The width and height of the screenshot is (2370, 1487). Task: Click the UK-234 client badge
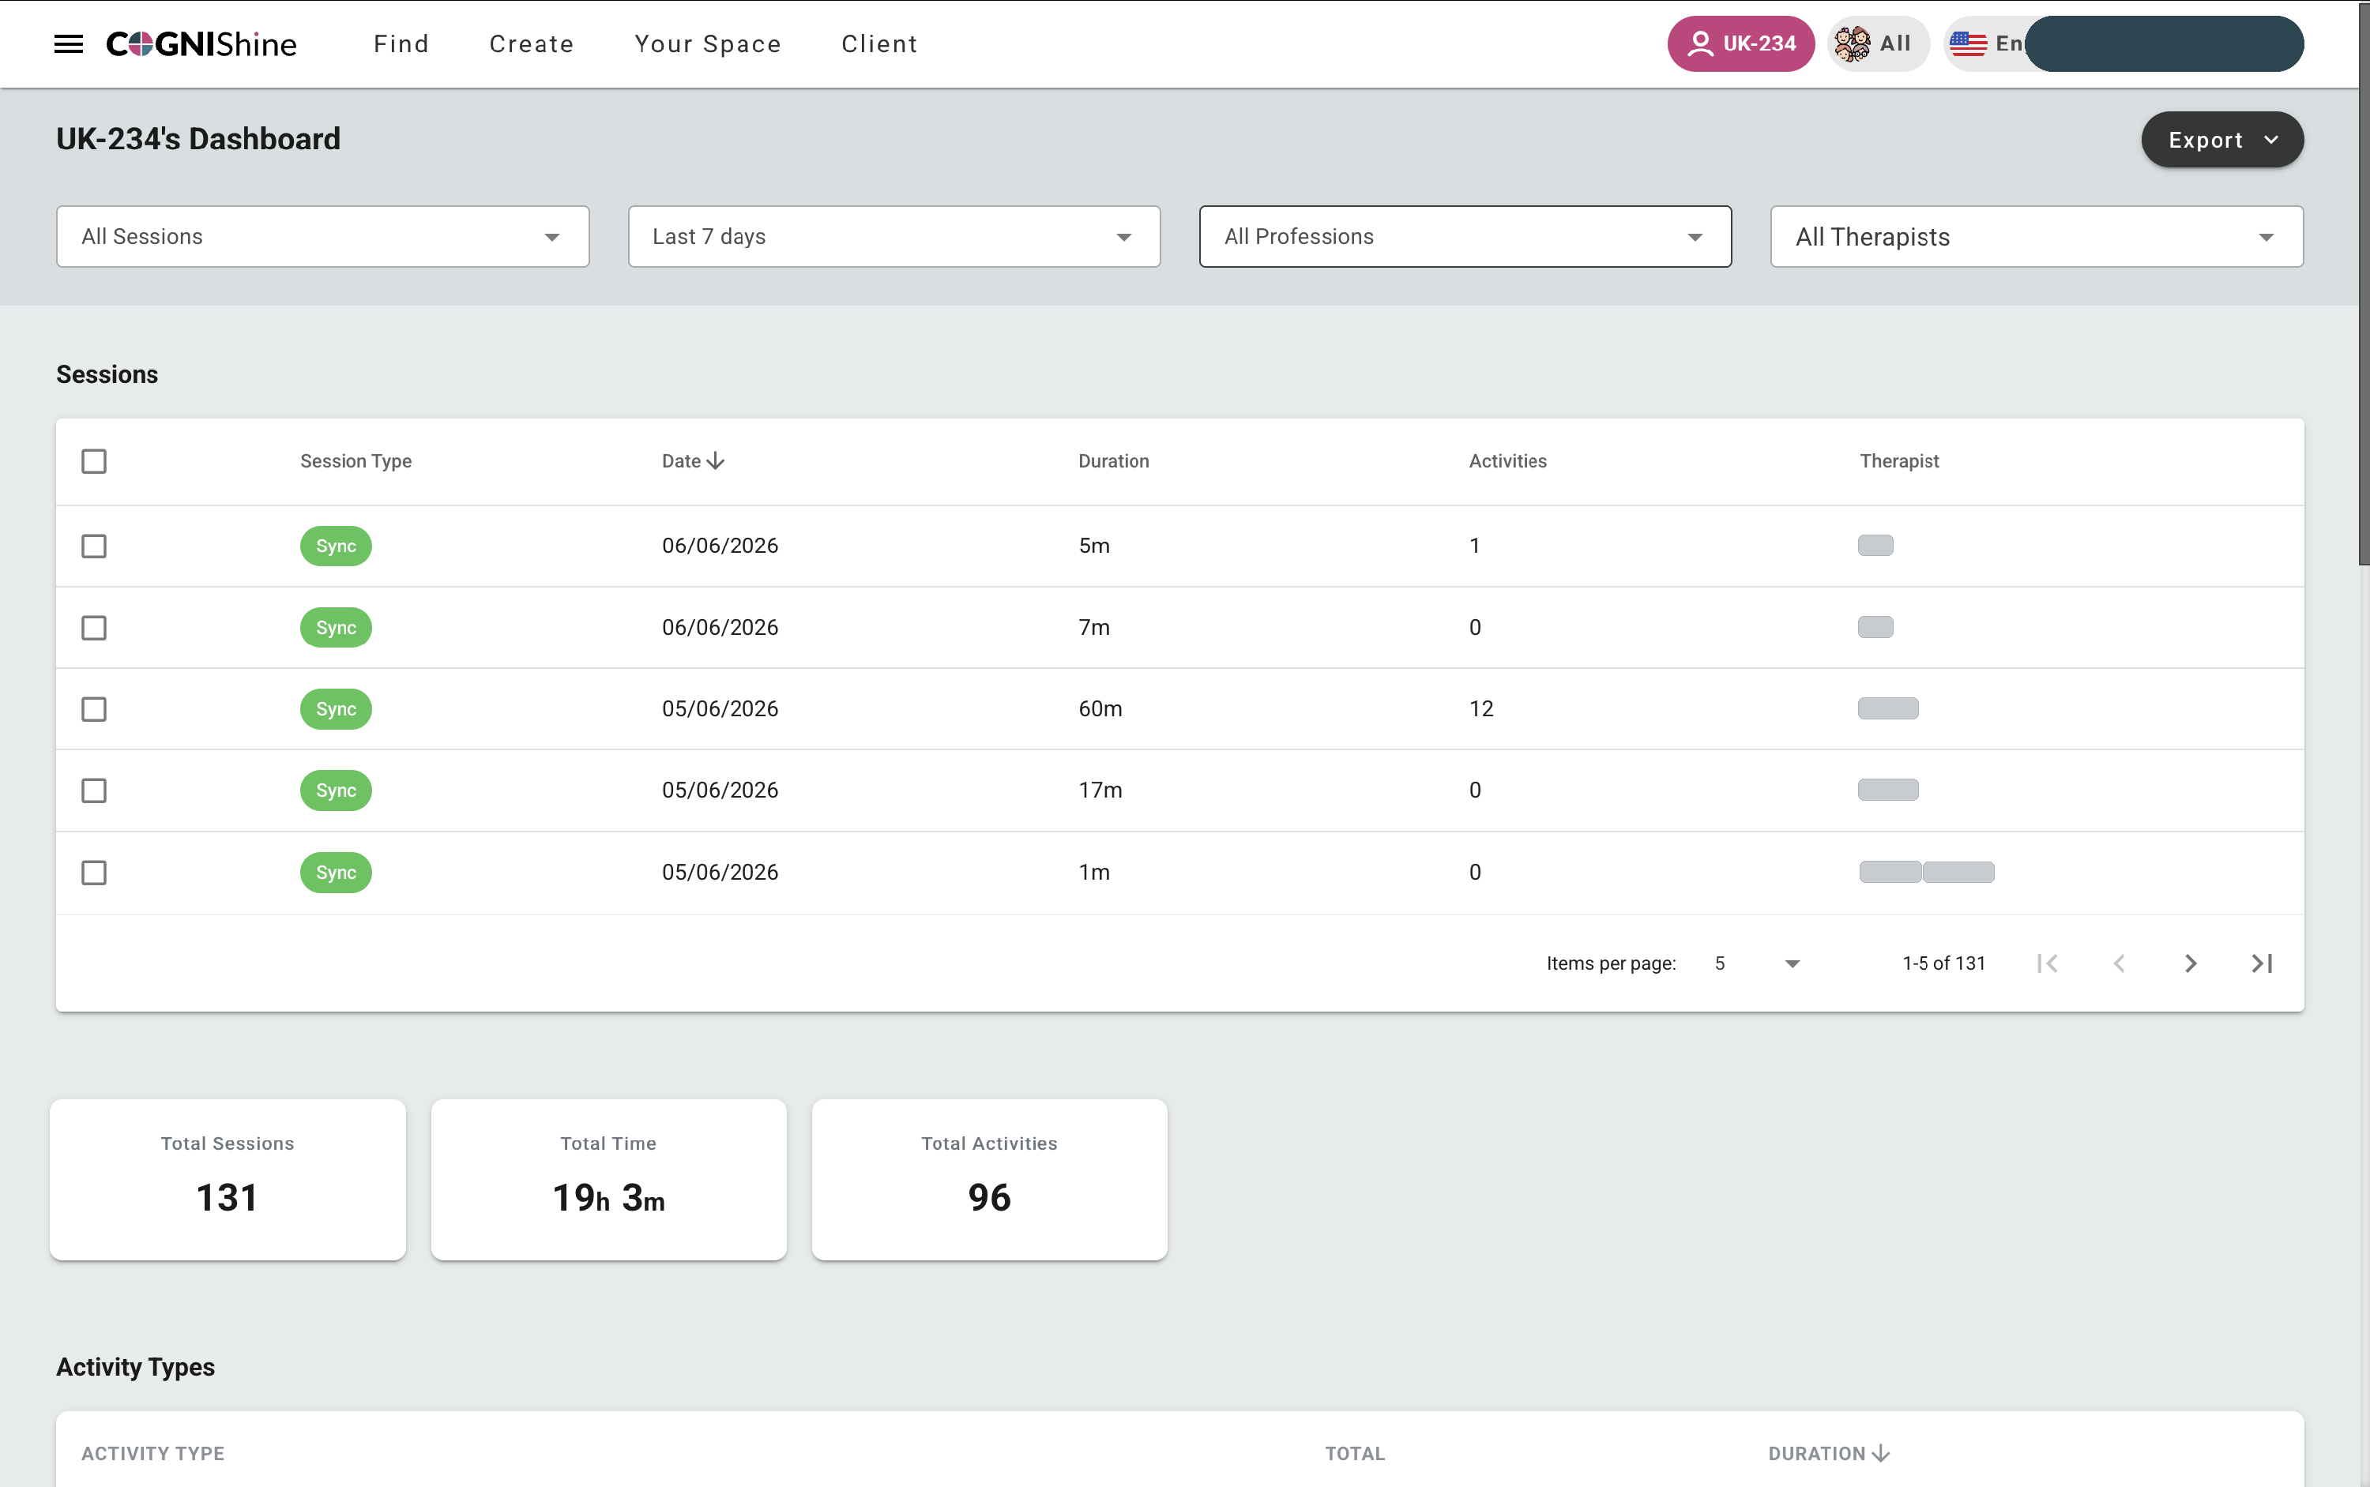pyautogui.click(x=1740, y=44)
